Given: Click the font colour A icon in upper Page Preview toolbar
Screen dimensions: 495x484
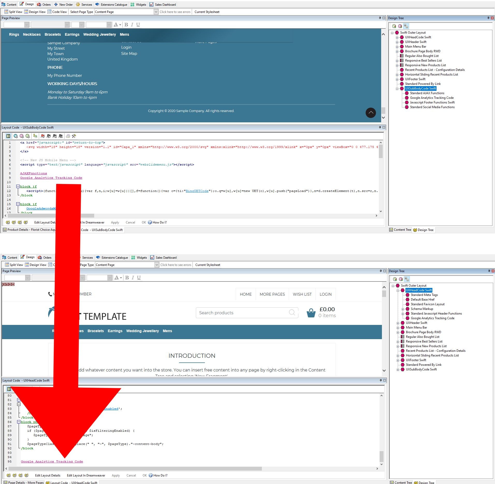Looking at the screenshot, I should pos(116,25).
